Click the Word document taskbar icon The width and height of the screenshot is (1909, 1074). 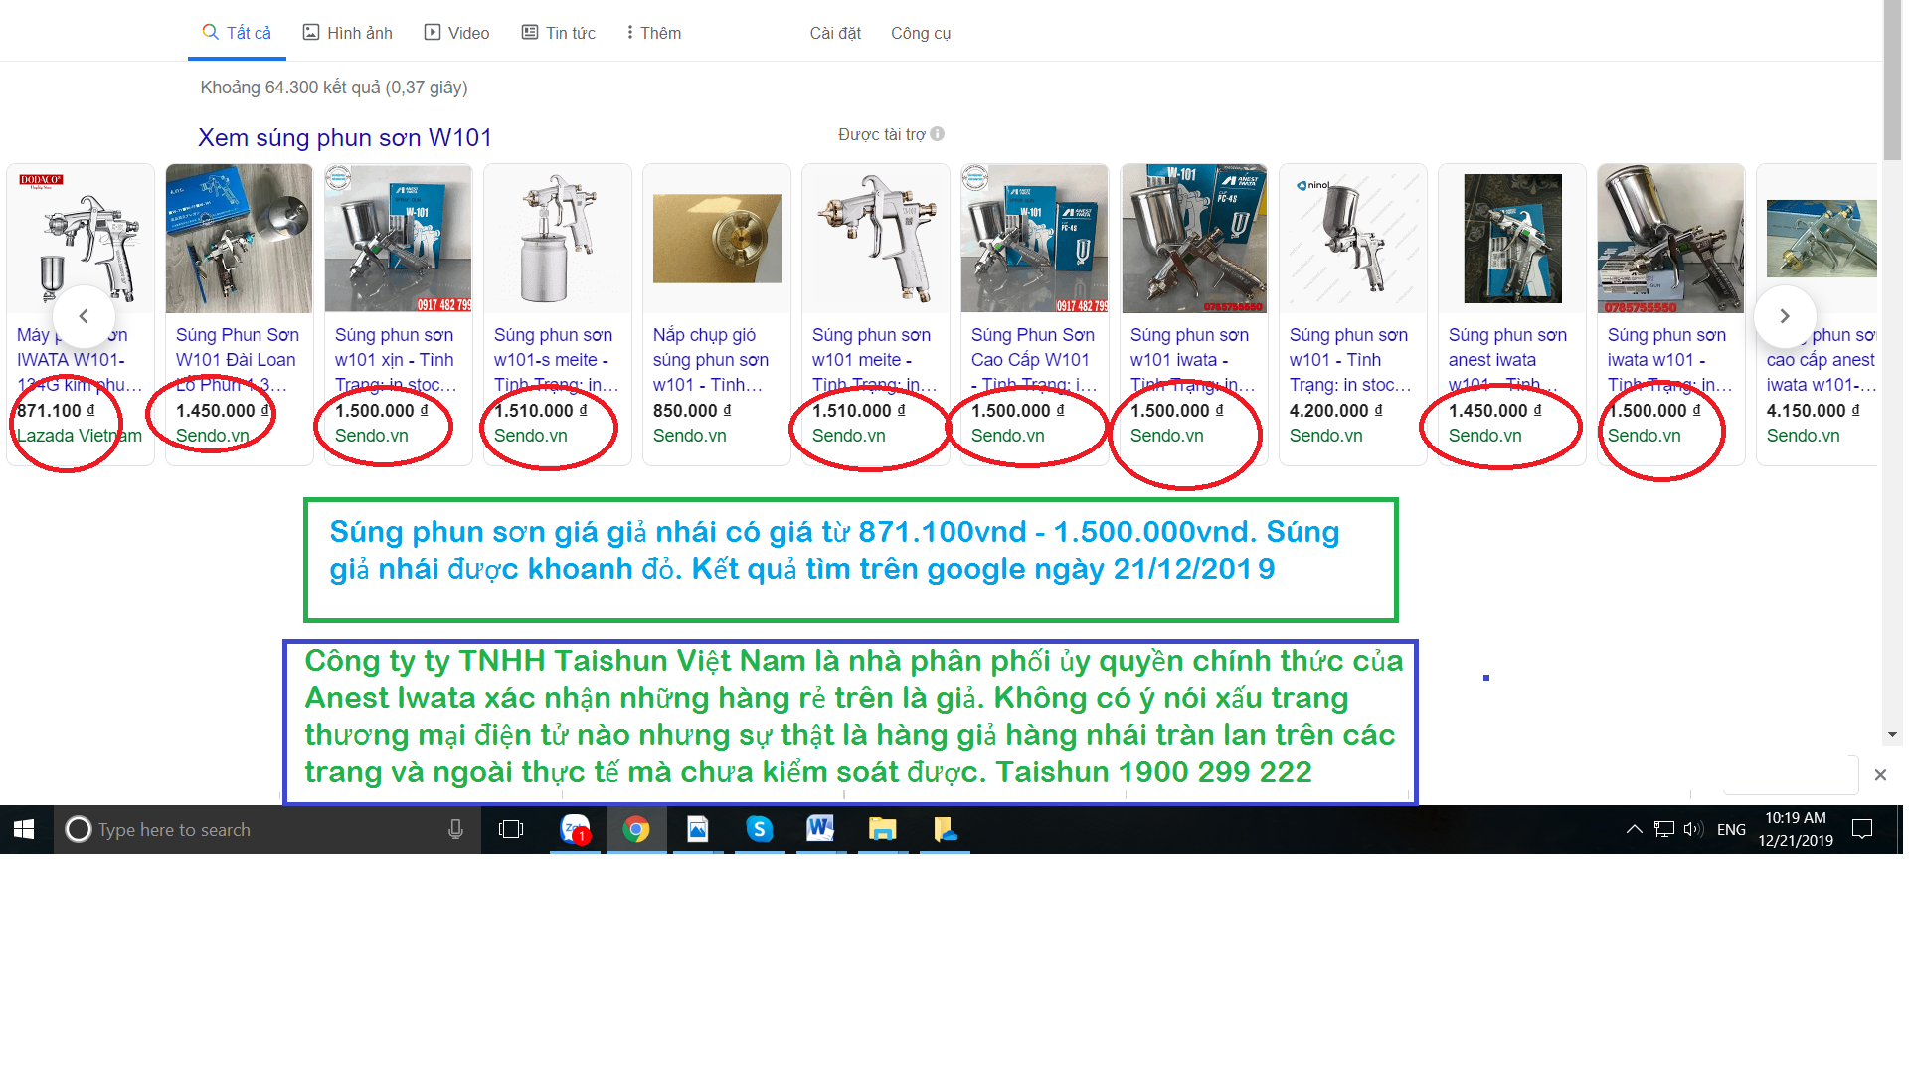click(819, 828)
